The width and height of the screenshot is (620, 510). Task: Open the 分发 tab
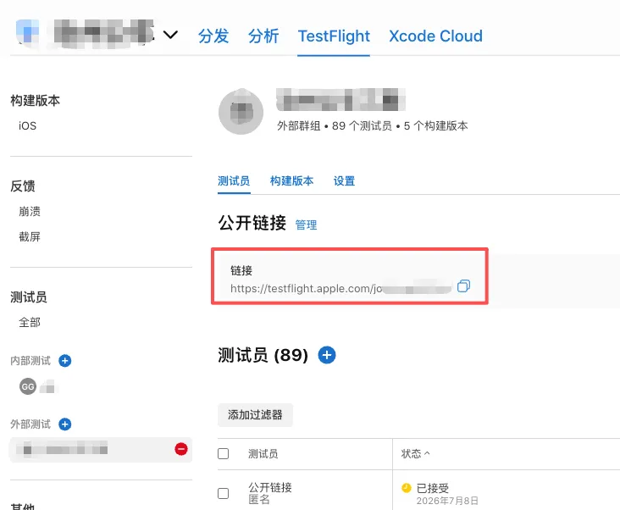213,36
